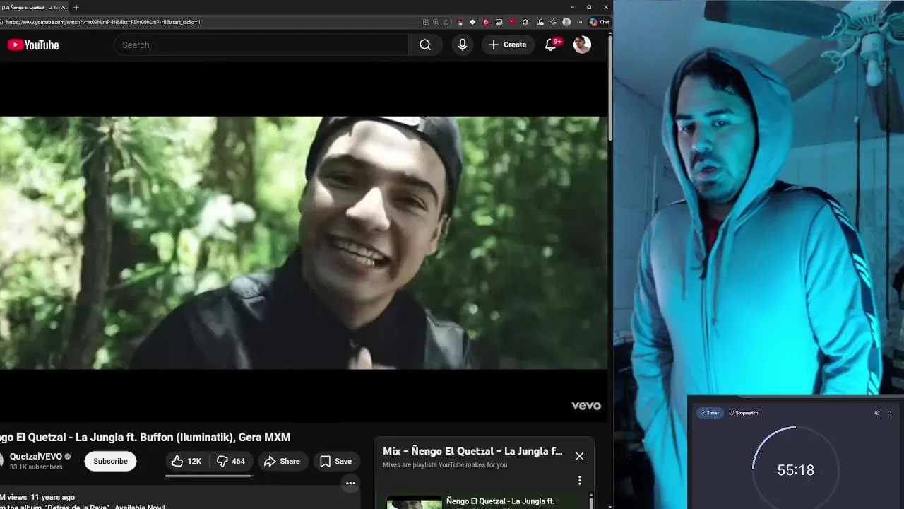The width and height of the screenshot is (904, 509).
Task: Open the Mix playlist title heading
Action: (472, 451)
